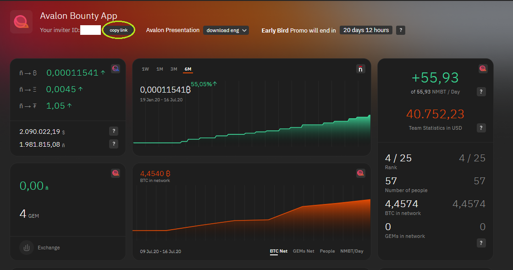
Task: Click the 2.090.022,19 $ balance
Action: click(42, 132)
